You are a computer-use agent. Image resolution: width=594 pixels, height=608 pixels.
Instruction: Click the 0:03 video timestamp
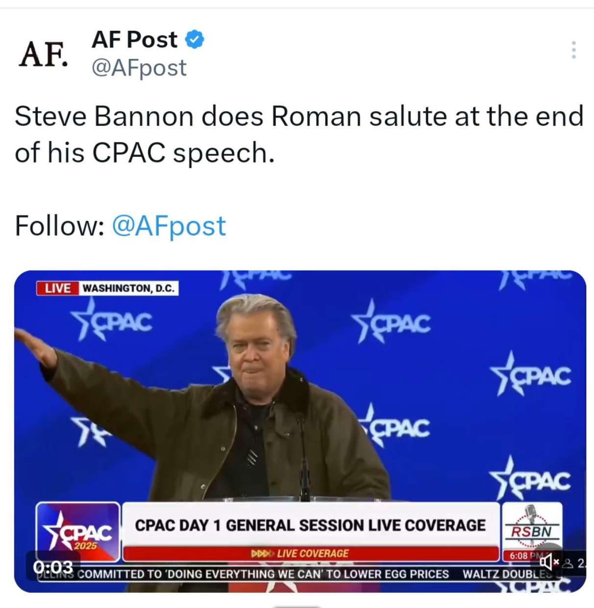53,567
